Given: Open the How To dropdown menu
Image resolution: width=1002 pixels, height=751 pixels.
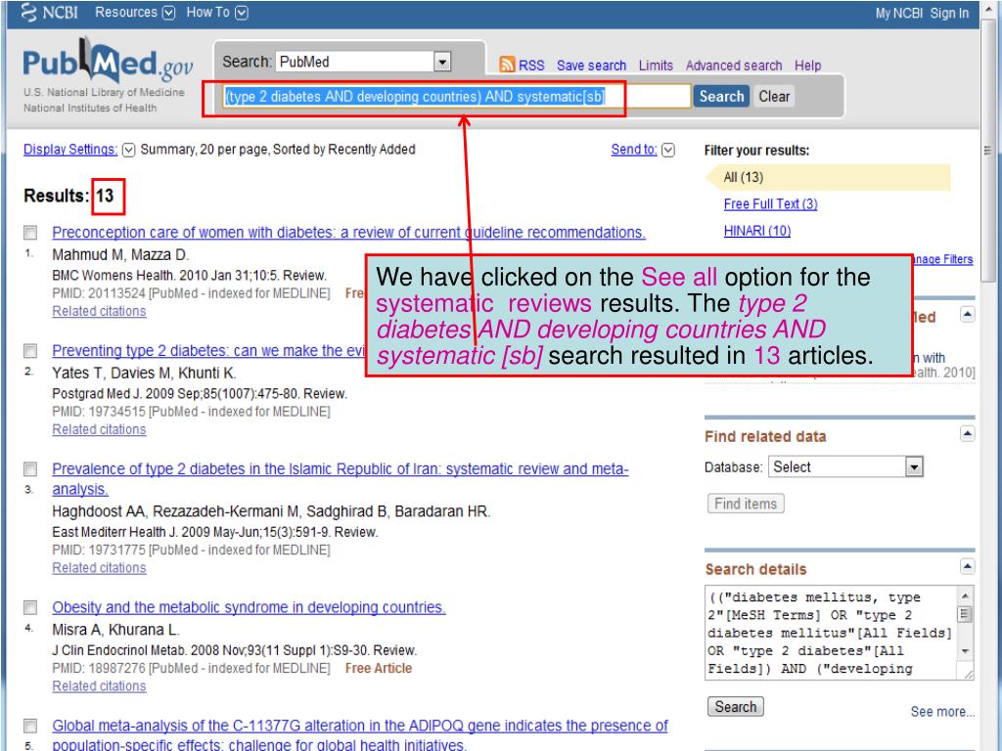Looking at the screenshot, I should pyautogui.click(x=217, y=12).
